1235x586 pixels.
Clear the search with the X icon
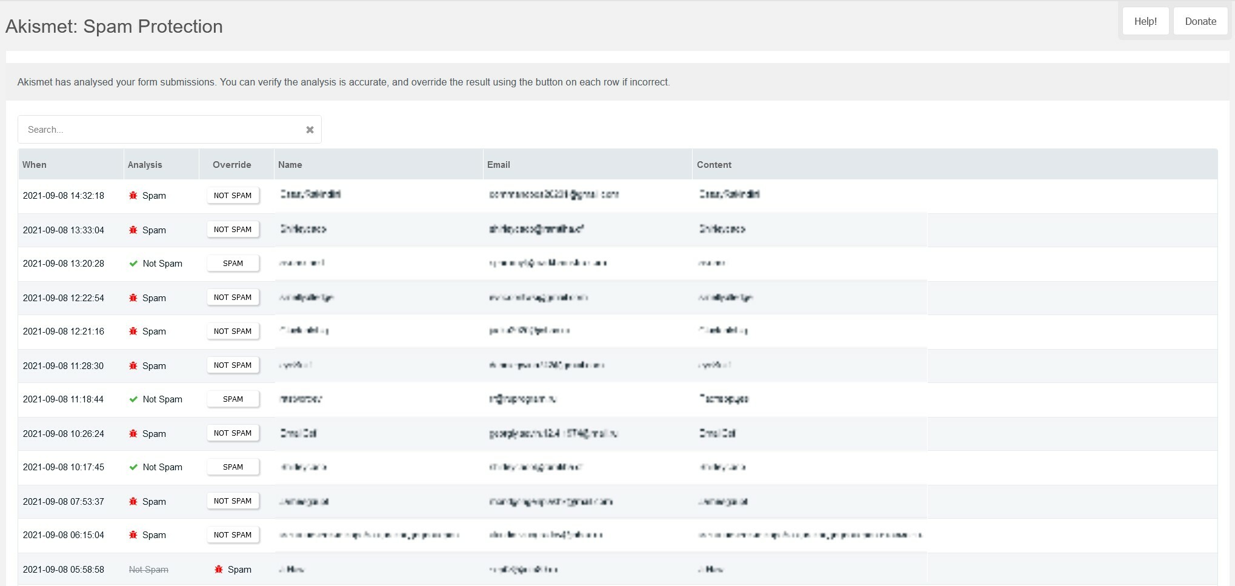pyautogui.click(x=310, y=130)
